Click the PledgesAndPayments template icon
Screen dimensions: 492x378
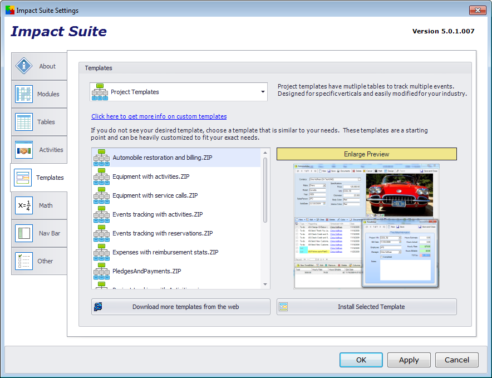(x=101, y=271)
